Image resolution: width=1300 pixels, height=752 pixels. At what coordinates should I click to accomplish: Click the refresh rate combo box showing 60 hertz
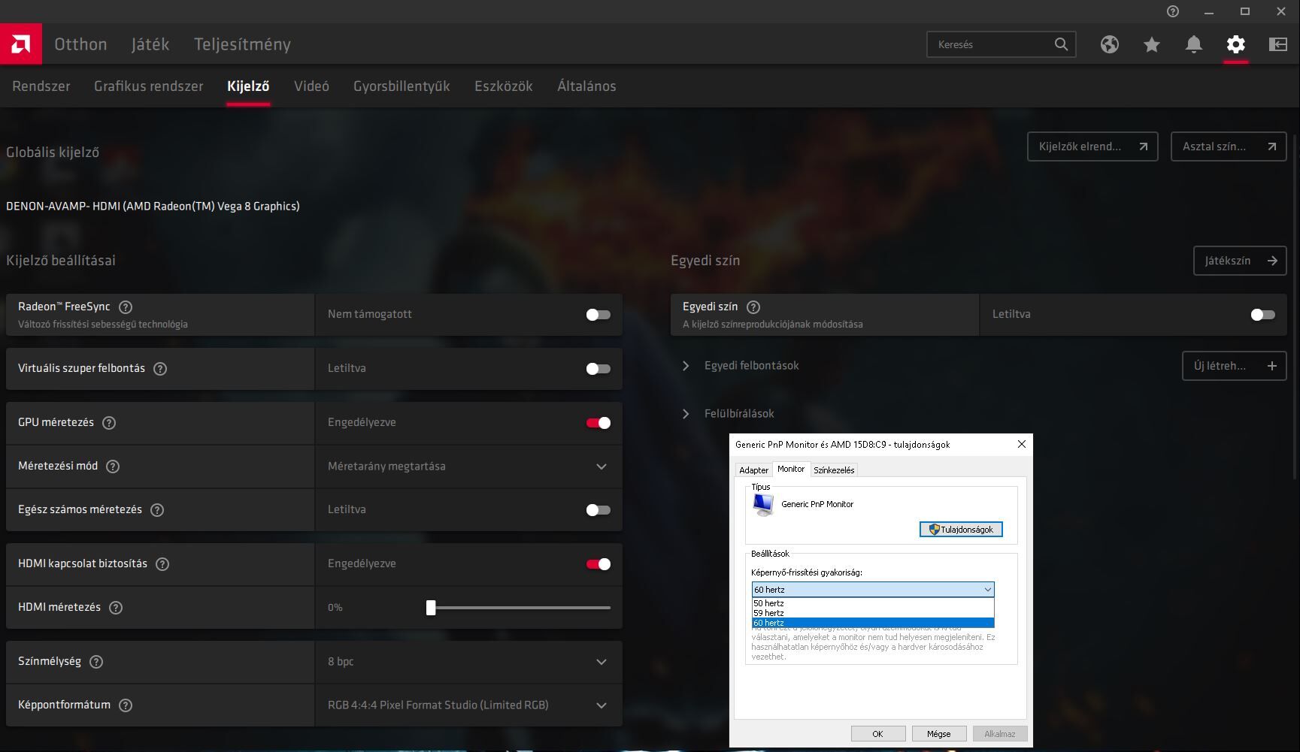[873, 590]
